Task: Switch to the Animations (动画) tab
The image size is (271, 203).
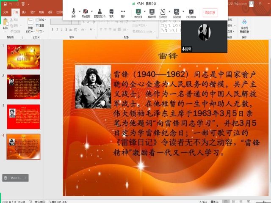Action: click(50, 12)
